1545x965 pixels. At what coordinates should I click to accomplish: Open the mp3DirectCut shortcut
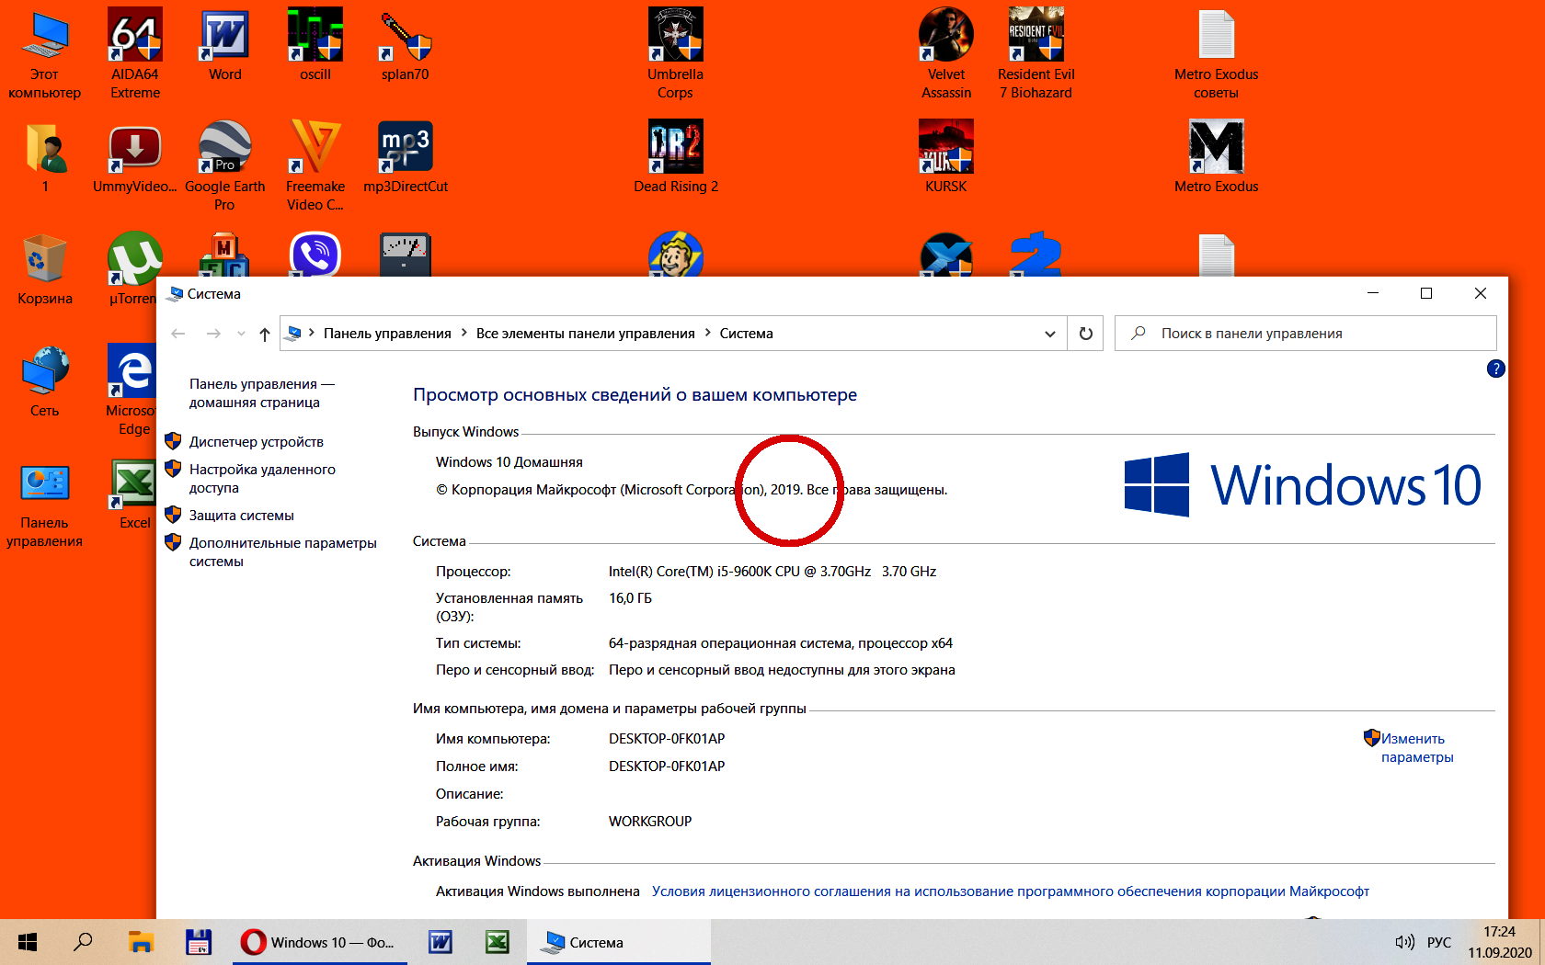(x=406, y=156)
